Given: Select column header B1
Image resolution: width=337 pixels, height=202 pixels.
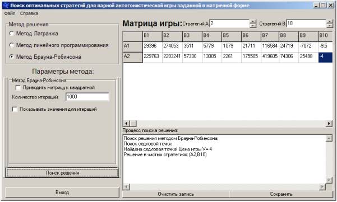Looking at the screenshot, I should pyautogui.click(x=152, y=36).
